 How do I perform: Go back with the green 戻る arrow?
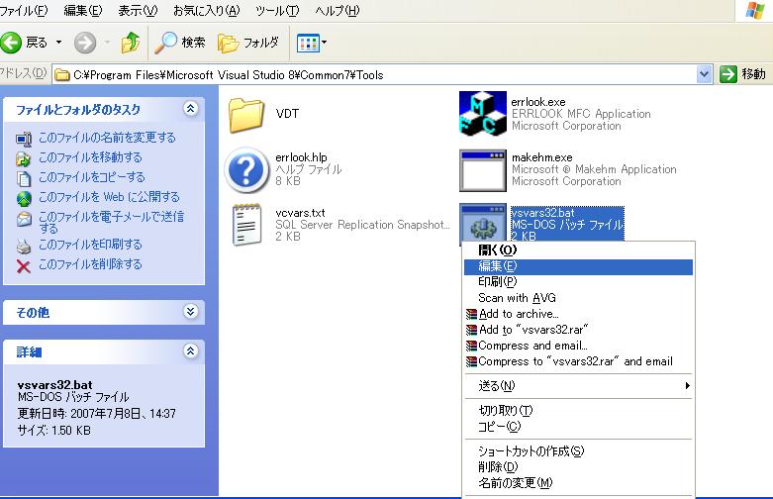(x=11, y=43)
